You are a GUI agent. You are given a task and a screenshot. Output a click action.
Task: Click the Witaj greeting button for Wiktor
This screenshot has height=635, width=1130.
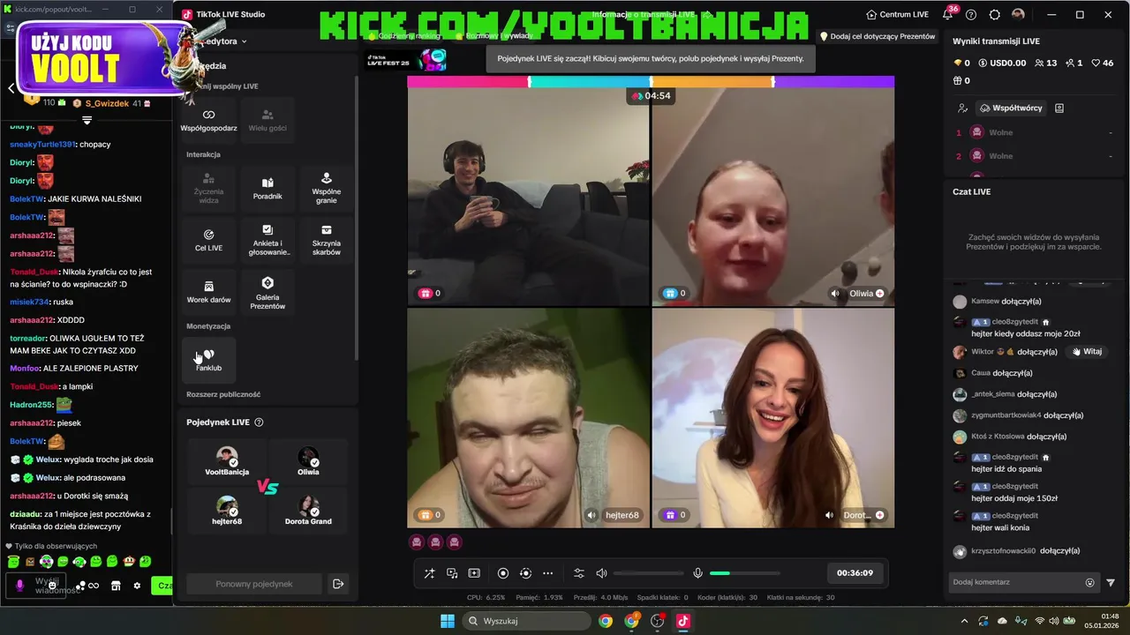click(1088, 351)
